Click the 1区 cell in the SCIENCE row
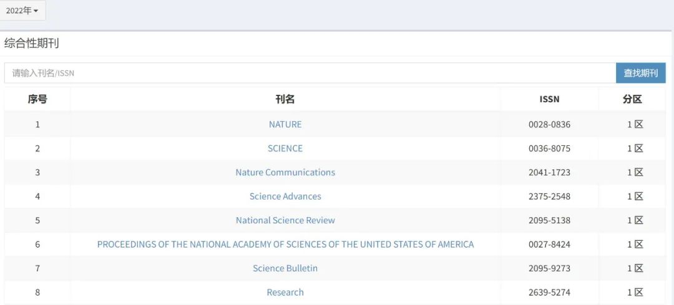674x305 pixels. (635, 148)
